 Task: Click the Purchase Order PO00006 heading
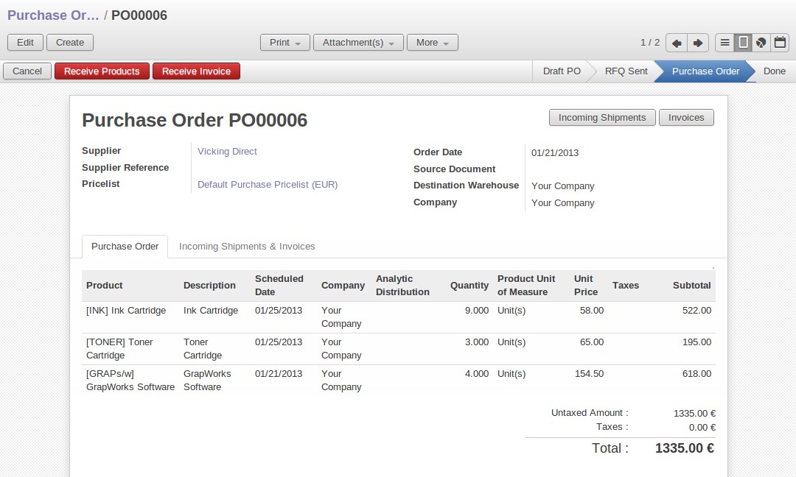[195, 120]
